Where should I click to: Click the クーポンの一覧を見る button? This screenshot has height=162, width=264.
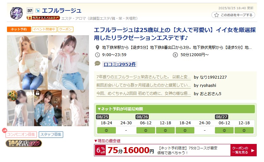(x=243, y=150)
